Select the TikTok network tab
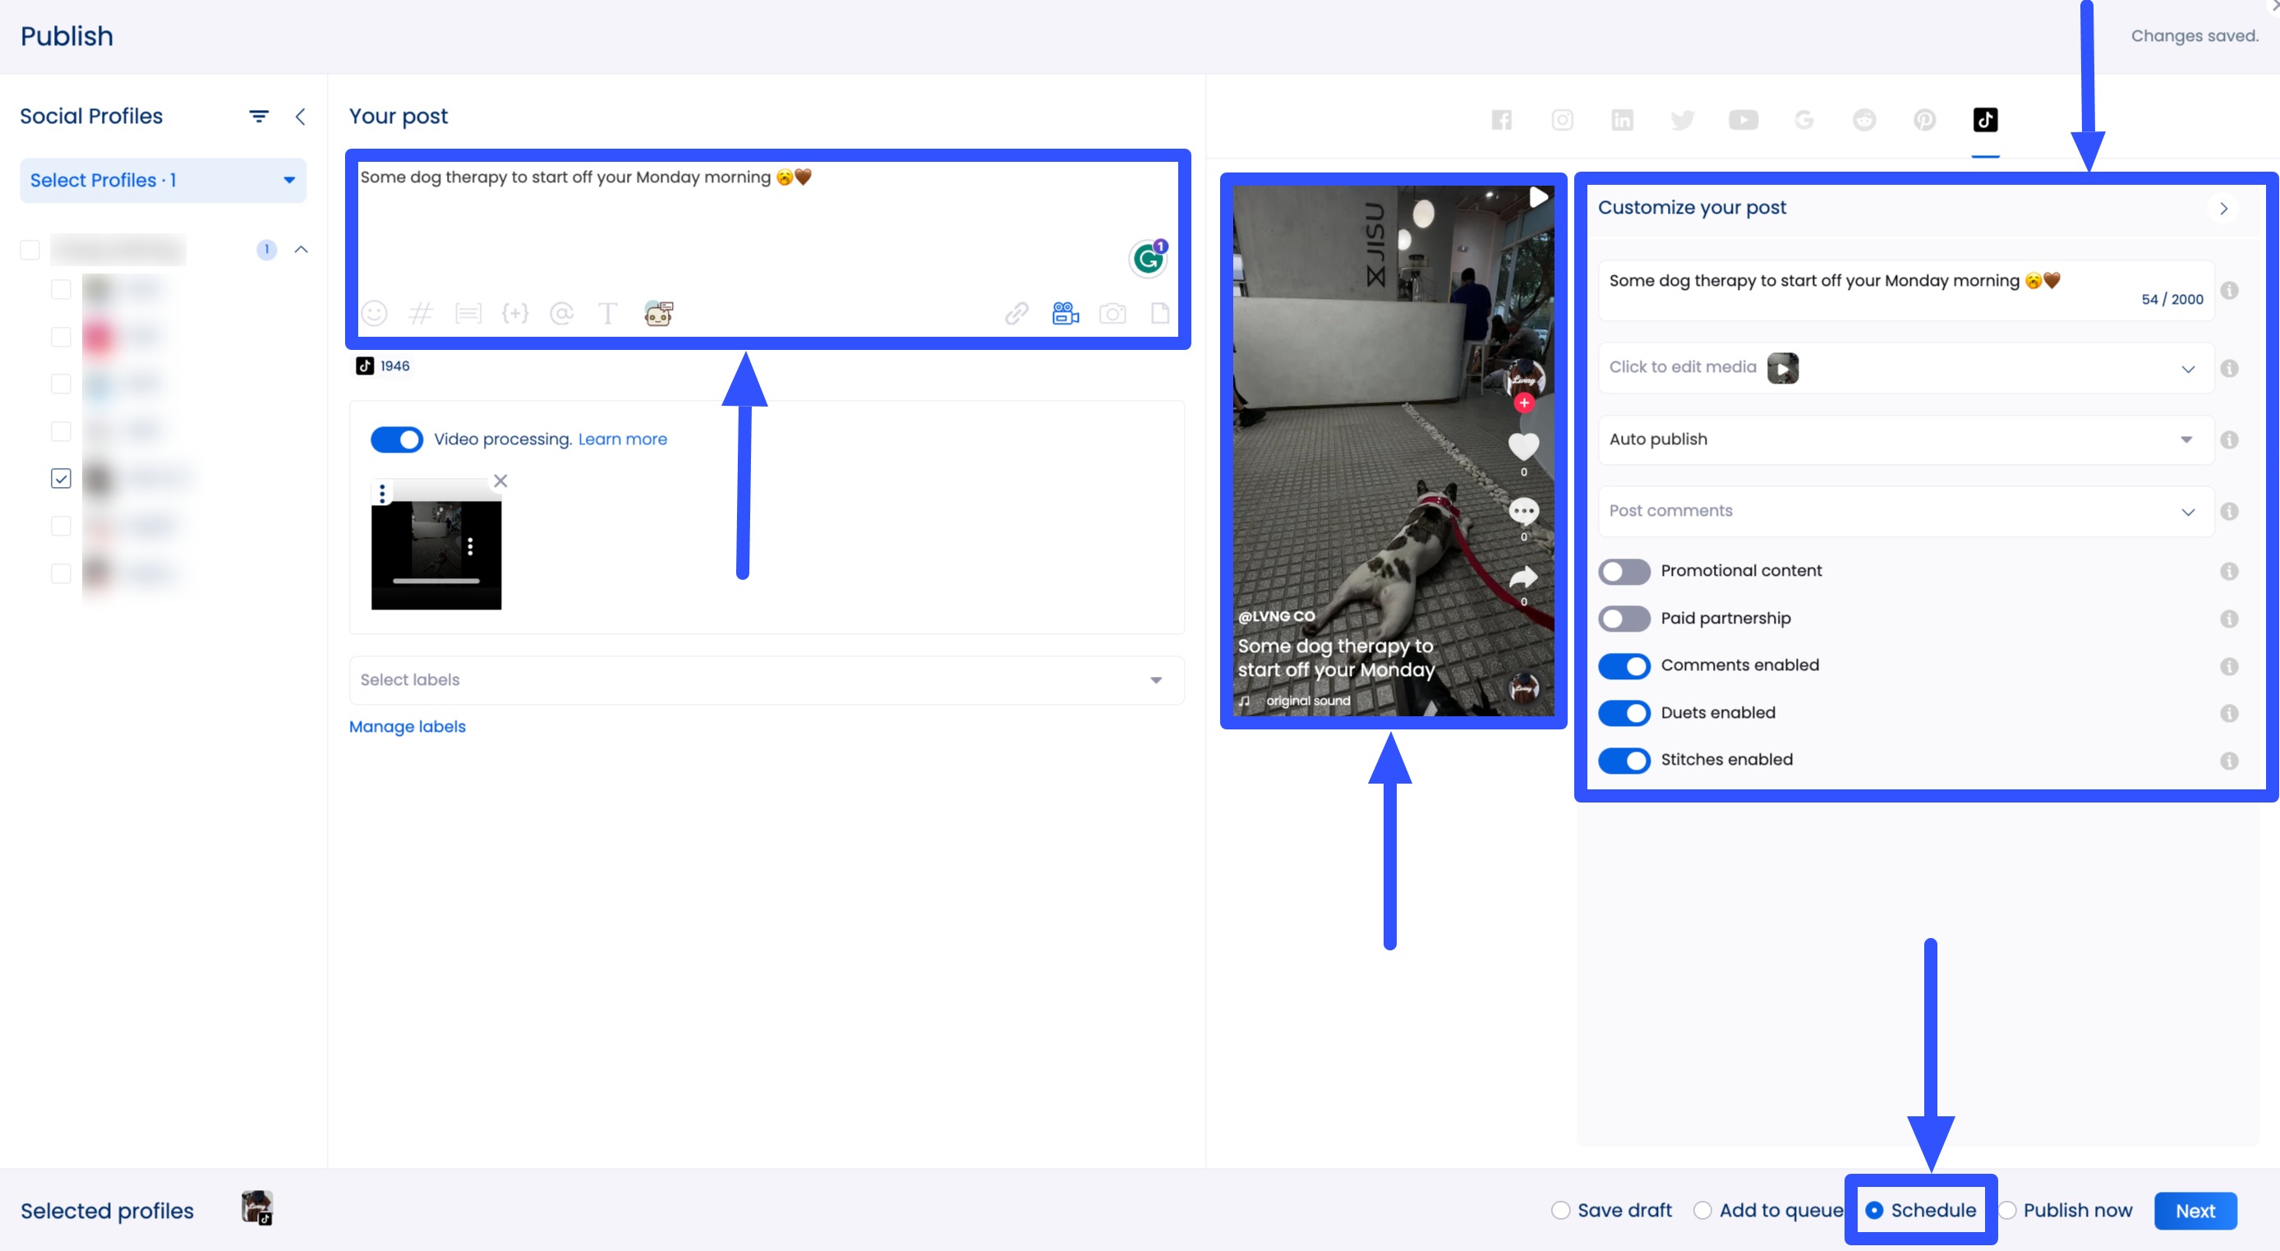 click(x=1986, y=120)
